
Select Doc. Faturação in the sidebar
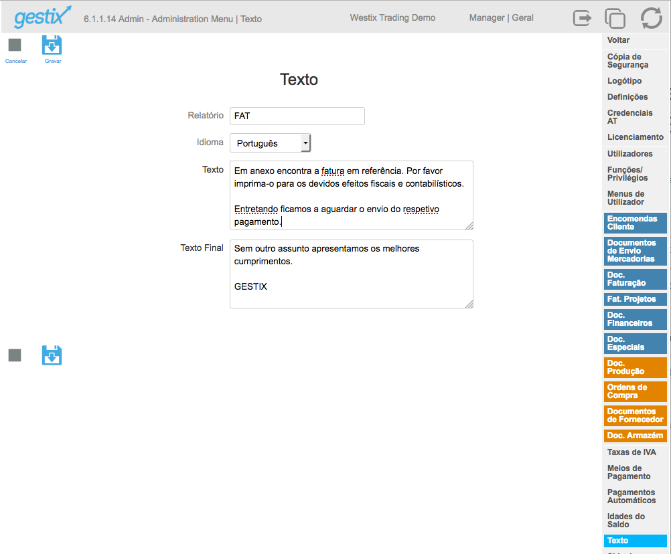tap(626, 279)
